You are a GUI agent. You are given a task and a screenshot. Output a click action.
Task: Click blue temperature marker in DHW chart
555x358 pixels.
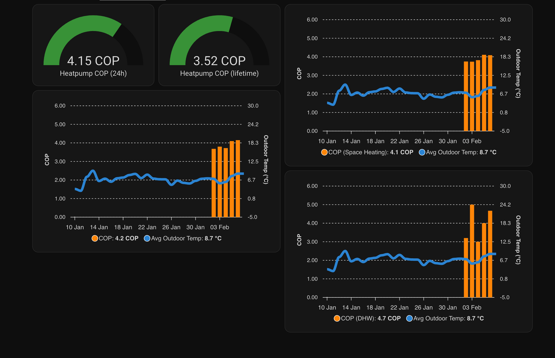click(x=409, y=318)
